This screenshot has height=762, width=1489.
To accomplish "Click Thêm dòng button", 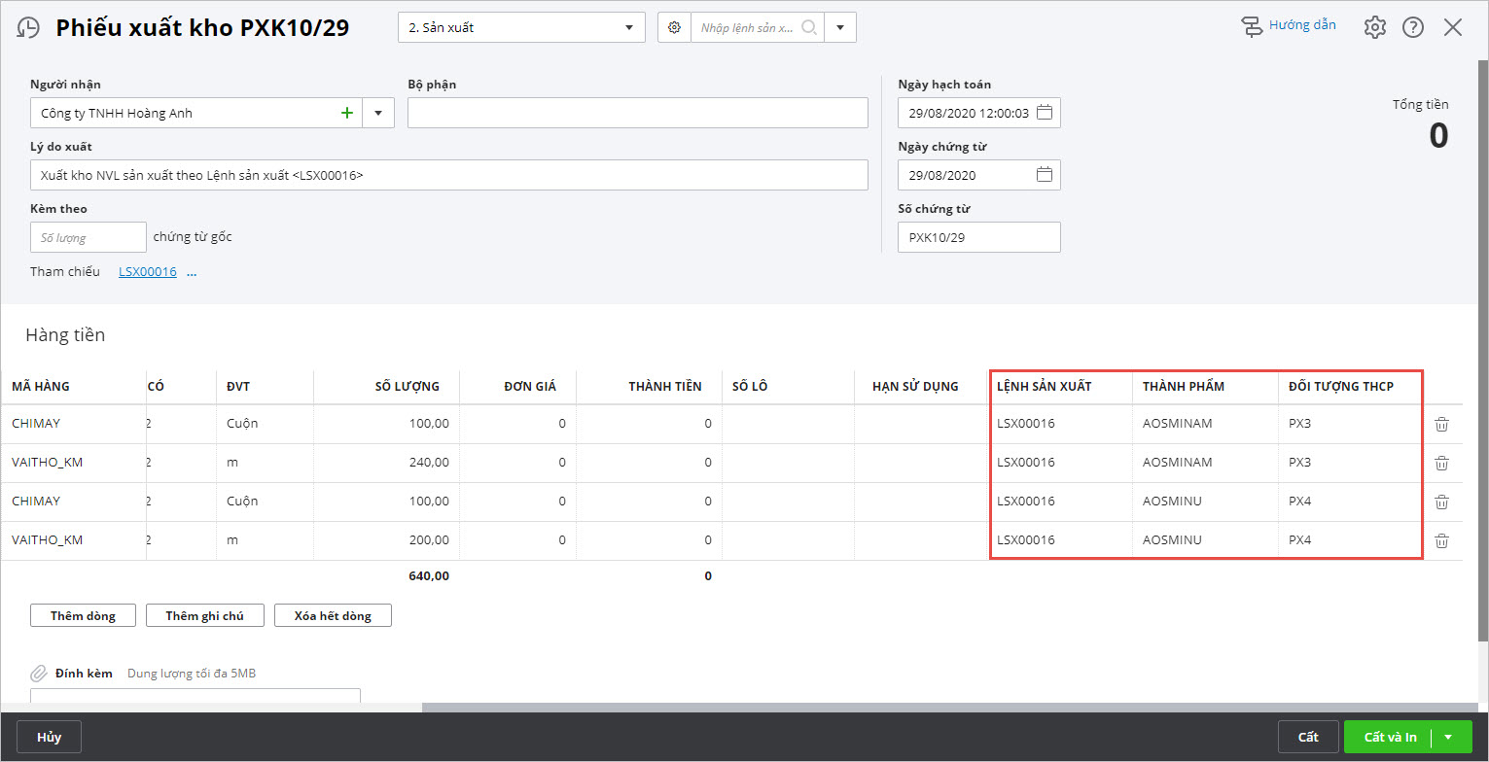I will (83, 615).
